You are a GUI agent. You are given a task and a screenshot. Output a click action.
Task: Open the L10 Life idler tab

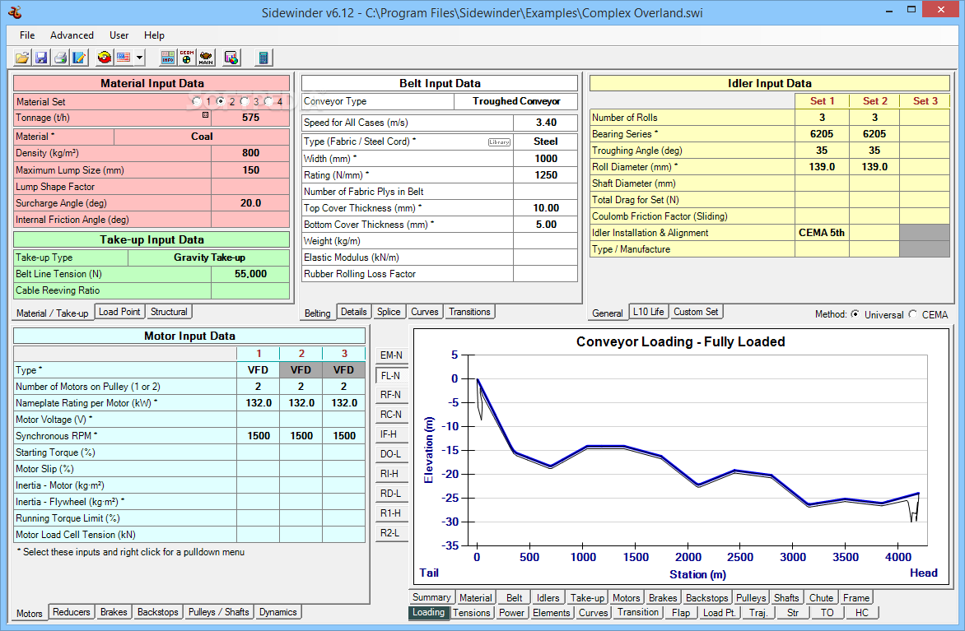tap(649, 312)
